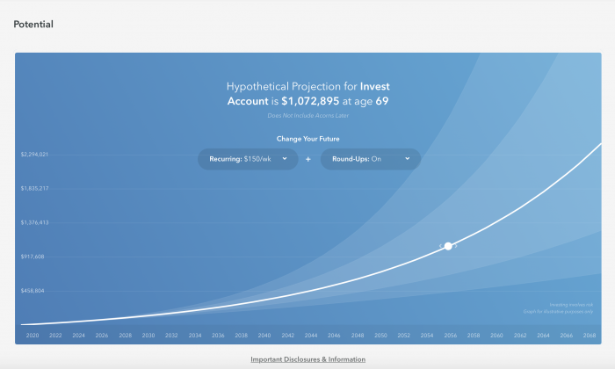Image resolution: width=615 pixels, height=369 pixels.
Task: Click the Does Not Include Acorns Later note
Action: (x=307, y=116)
